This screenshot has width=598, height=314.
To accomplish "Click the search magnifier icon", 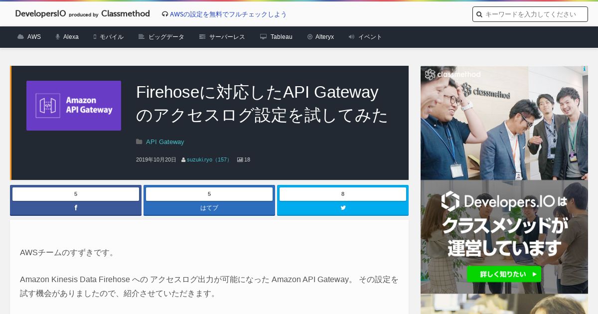I will [x=479, y=14].
